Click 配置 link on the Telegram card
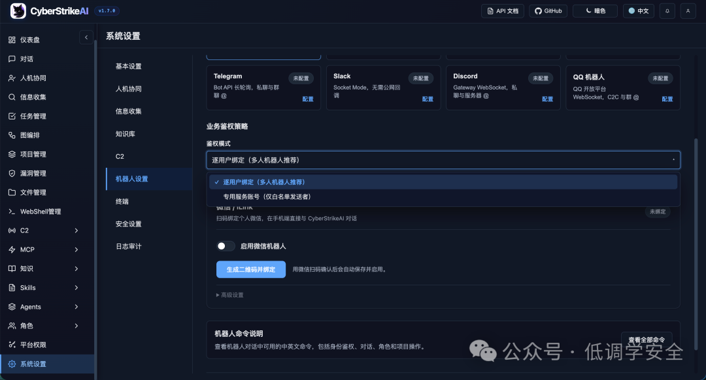The height and width of the screenshot is (380, 706). pyautogui.click(x=308, y=99)
